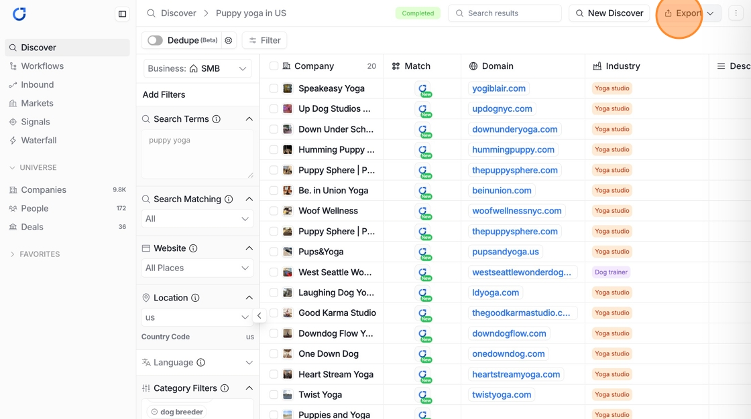Check the Heart Stream Yoga row checkbox

click(274, 375)
